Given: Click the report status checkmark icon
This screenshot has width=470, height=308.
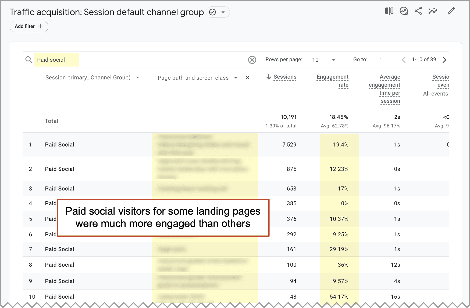Looking at the screenshot, I should [x=212, y=12].
